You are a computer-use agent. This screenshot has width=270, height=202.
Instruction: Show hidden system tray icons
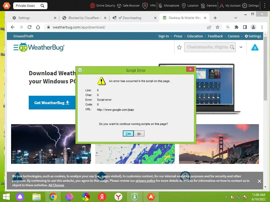point(226,197)
